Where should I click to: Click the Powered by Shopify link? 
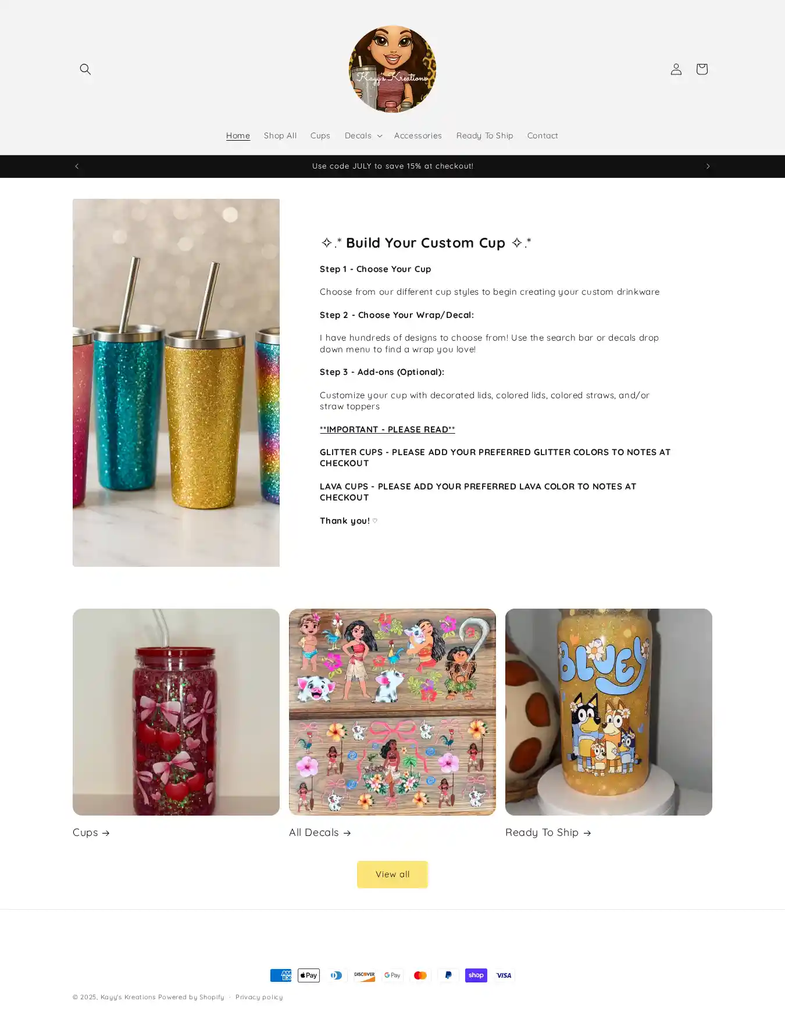pos(191,997)
